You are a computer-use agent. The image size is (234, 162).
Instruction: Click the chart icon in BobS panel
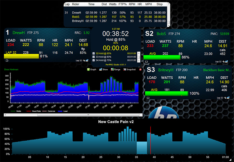tap(226, 61)
